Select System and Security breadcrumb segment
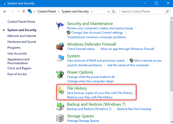The height and width of the screenshot is (124, 173). 75,11
